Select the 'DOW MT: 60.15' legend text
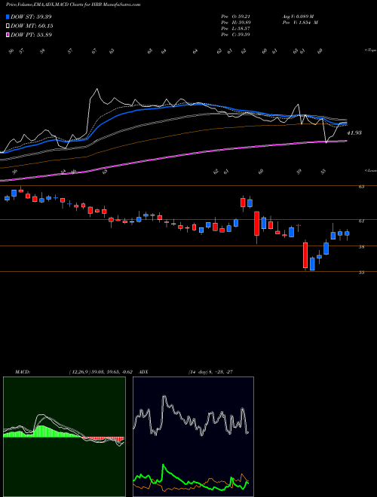Screen dimensions: 377x497 tap(32, 26)
